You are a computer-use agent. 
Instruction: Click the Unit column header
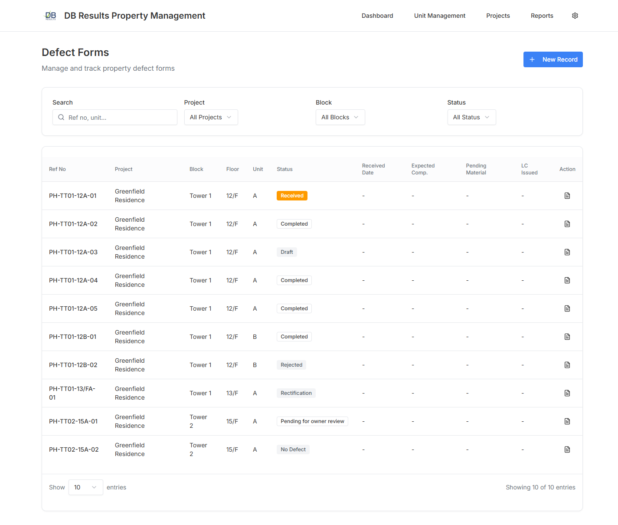pyautogui.click(x=258, y=169)
